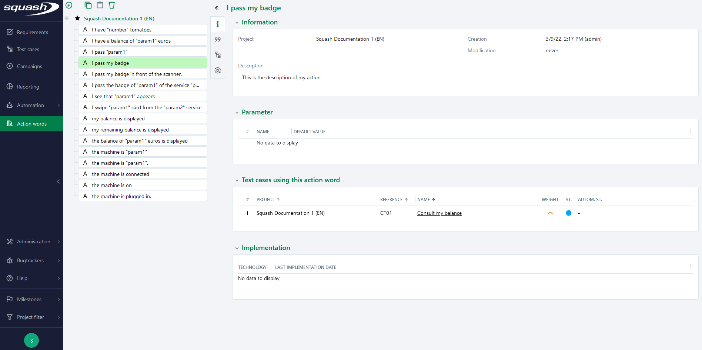Open the Information tab in the side panel
This screenshot has height=350, width=702.
(218, 24)
